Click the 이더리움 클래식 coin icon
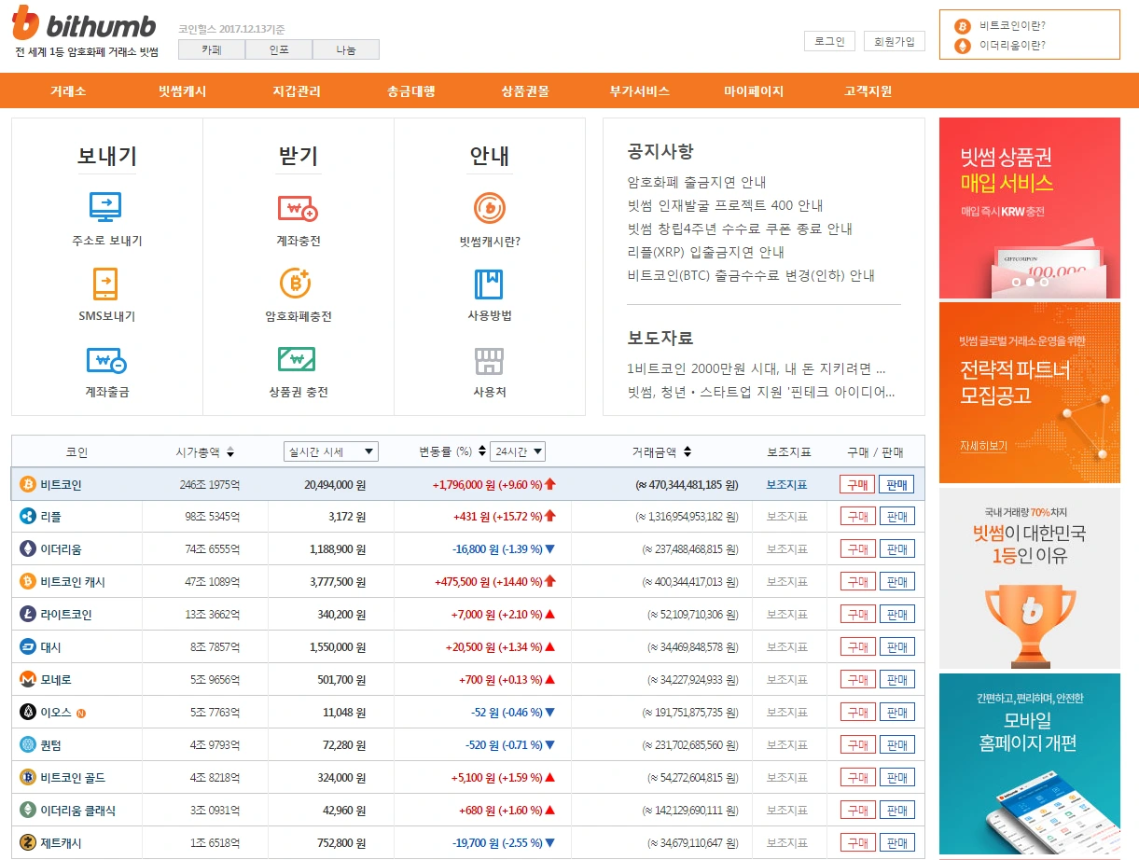 (28, 810)
